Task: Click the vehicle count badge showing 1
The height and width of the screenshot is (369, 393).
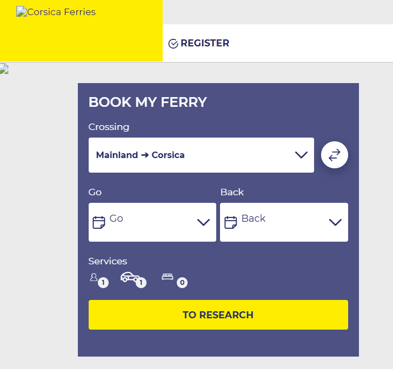Action: pyautogui.click(x=141, y=282)
